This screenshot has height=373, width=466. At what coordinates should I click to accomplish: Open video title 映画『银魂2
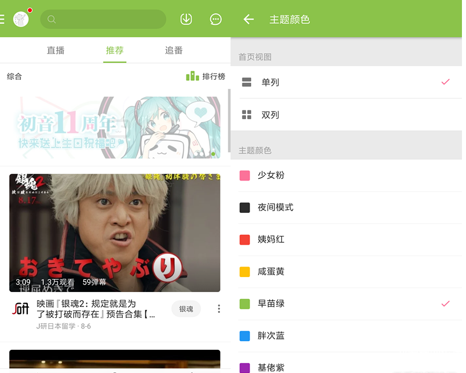click(x=96, y=309)
